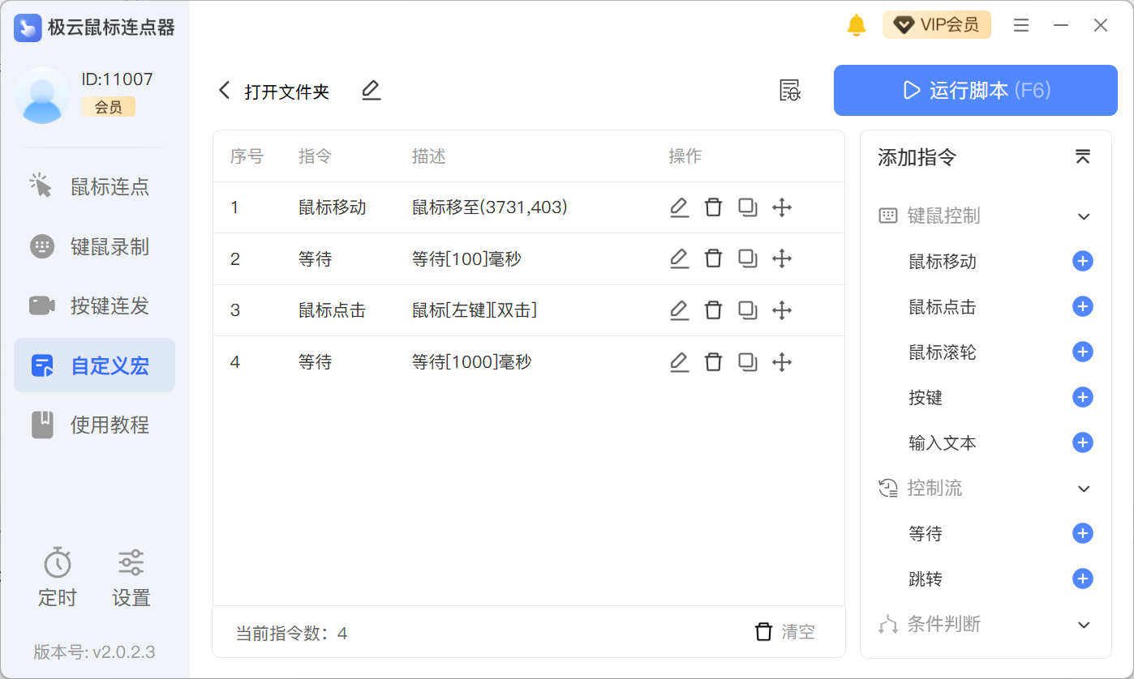Expand the conditional judgment section
The image size is (1134, 679).
click(x=1083, y=625)
